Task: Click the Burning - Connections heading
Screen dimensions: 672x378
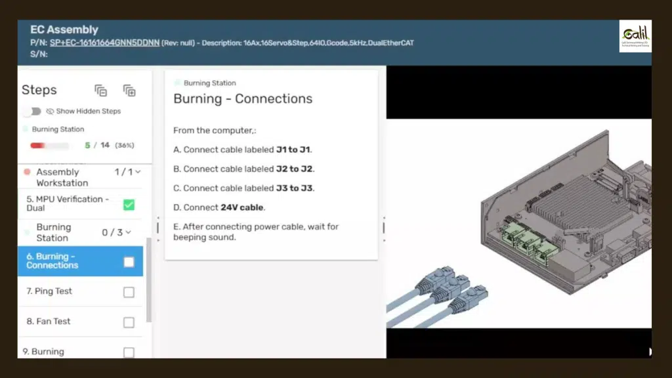Action: pyautogui.click(x=243, y=98)
